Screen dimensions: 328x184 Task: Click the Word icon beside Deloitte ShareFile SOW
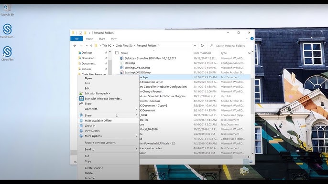122,58
